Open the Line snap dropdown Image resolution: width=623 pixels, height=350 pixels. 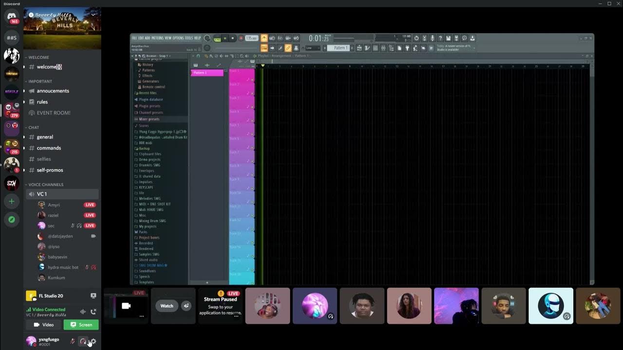312,48
